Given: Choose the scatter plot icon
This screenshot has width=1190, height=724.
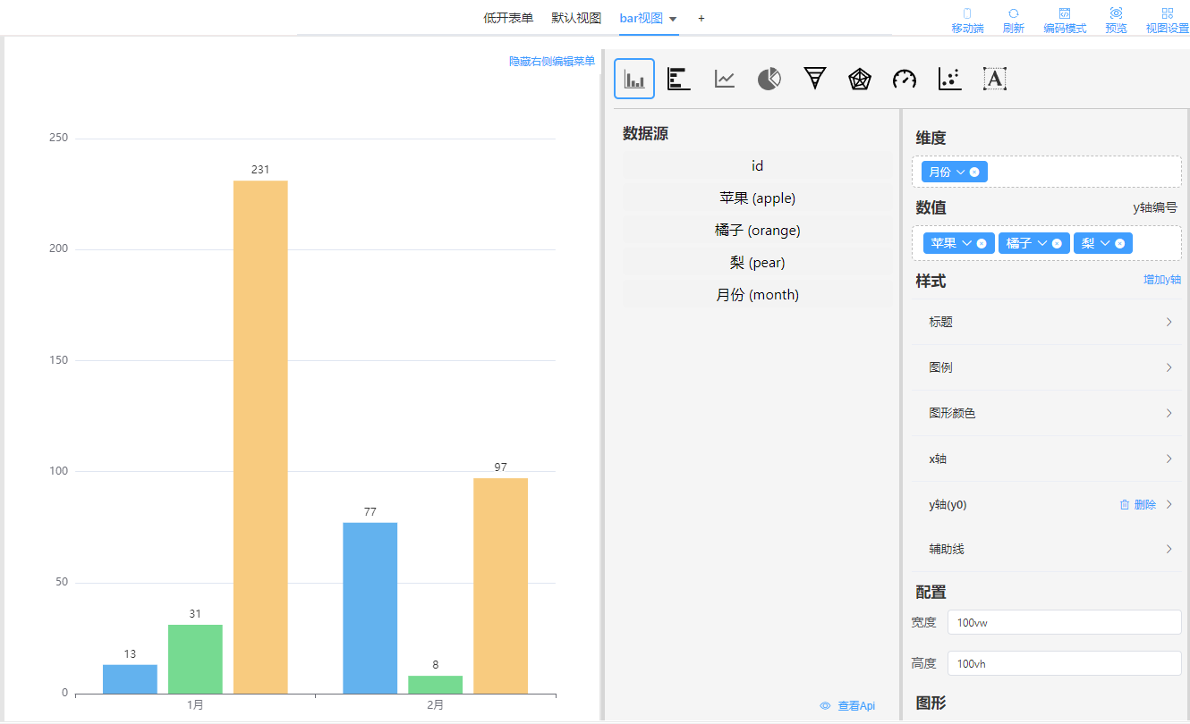Looking at the screenshot, I should pos(949,79).
